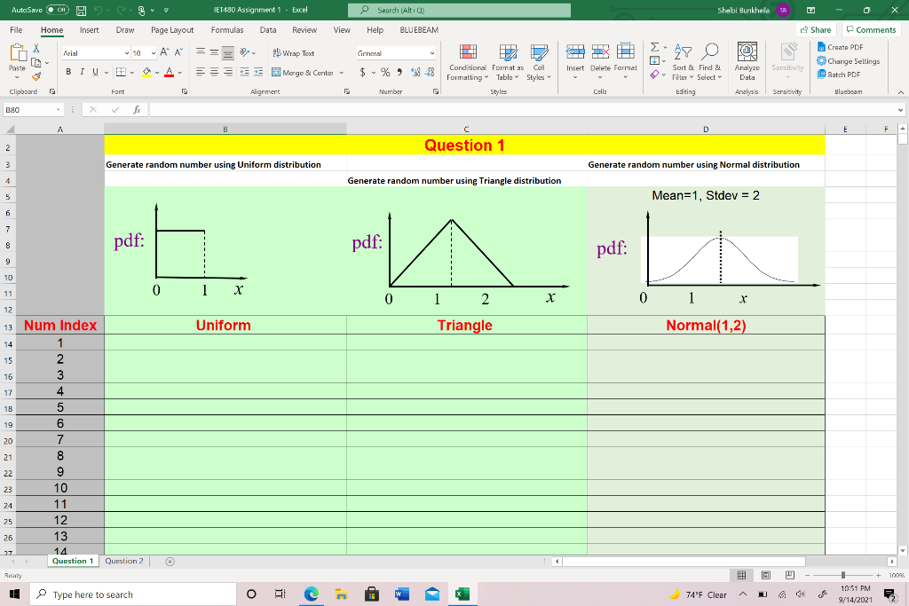Image resolution: width=909 pixels, height=606 pixels.
Task: Toggle center alignment in the Alignment group
Action: tap(214, 72)
